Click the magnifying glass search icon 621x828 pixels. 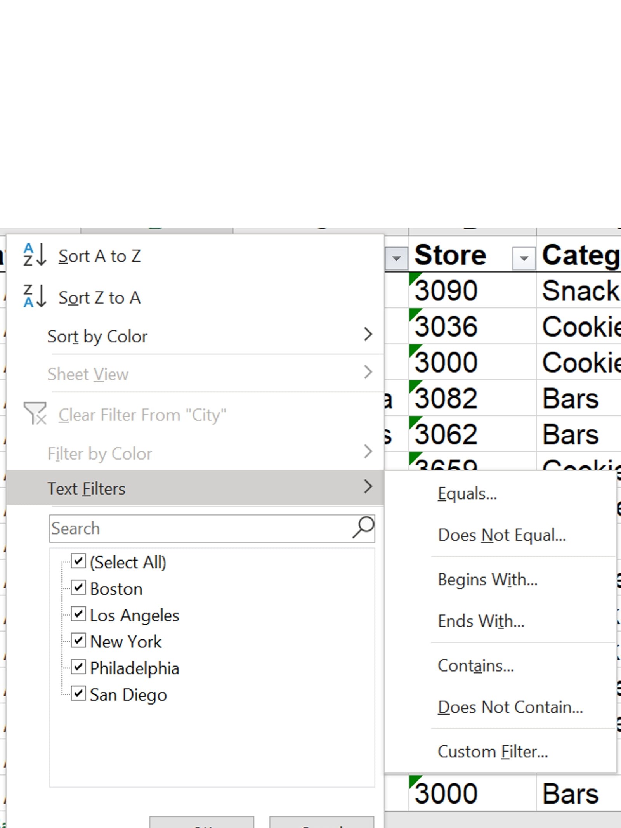pyautogui.click(x=363, y=528)
